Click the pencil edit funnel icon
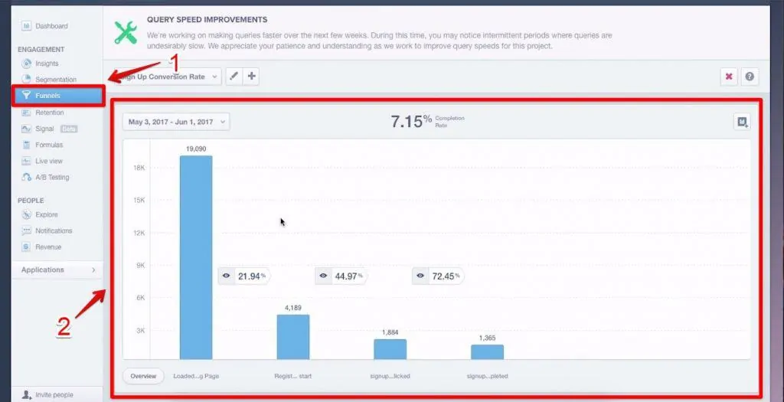Image resolution: width=784 pixels, height=402 pixels. [x=234, y=77]
